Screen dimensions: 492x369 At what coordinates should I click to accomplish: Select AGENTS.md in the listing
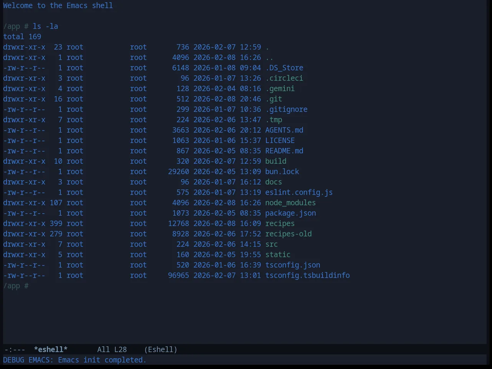pyautogui.click(x=284, y=130)
